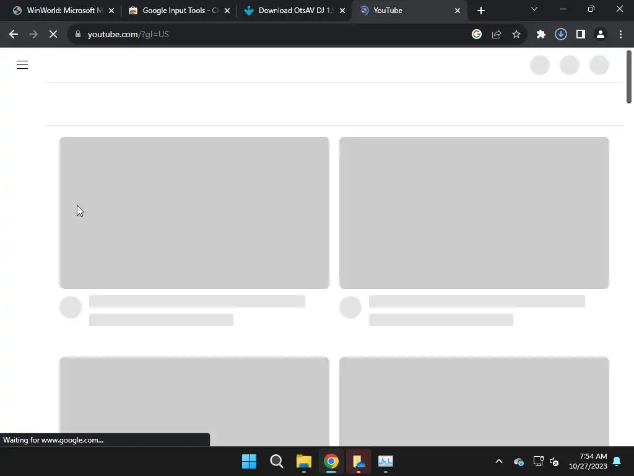The image size is (634, 476).
Task: Open the Chrome profile avatar
Action: click(x=601, y=35)
